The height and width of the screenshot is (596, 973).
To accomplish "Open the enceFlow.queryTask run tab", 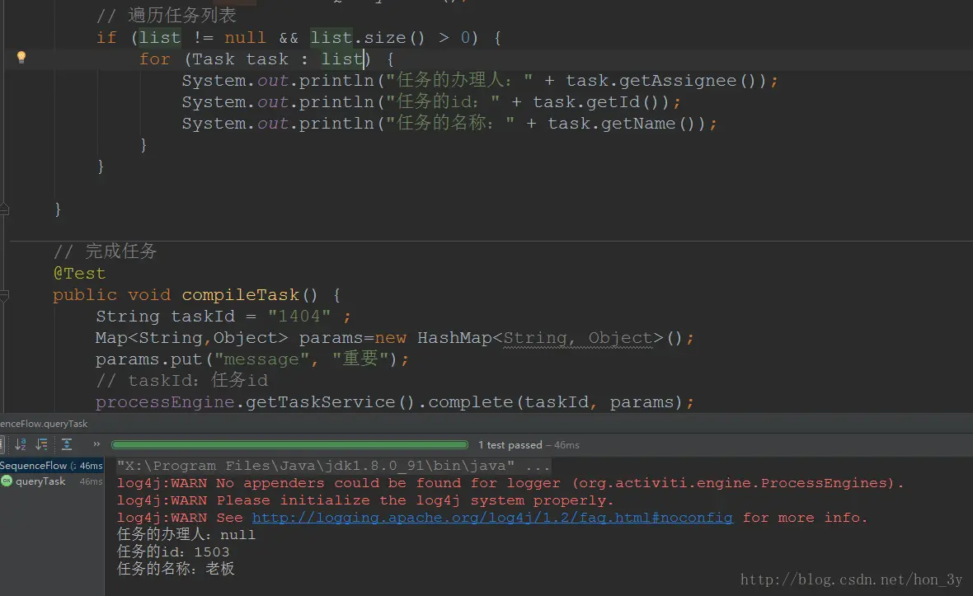I will [44, 424].
